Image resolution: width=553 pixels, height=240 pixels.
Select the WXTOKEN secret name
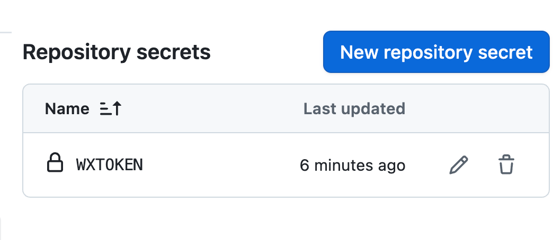(x=110, y=165)
